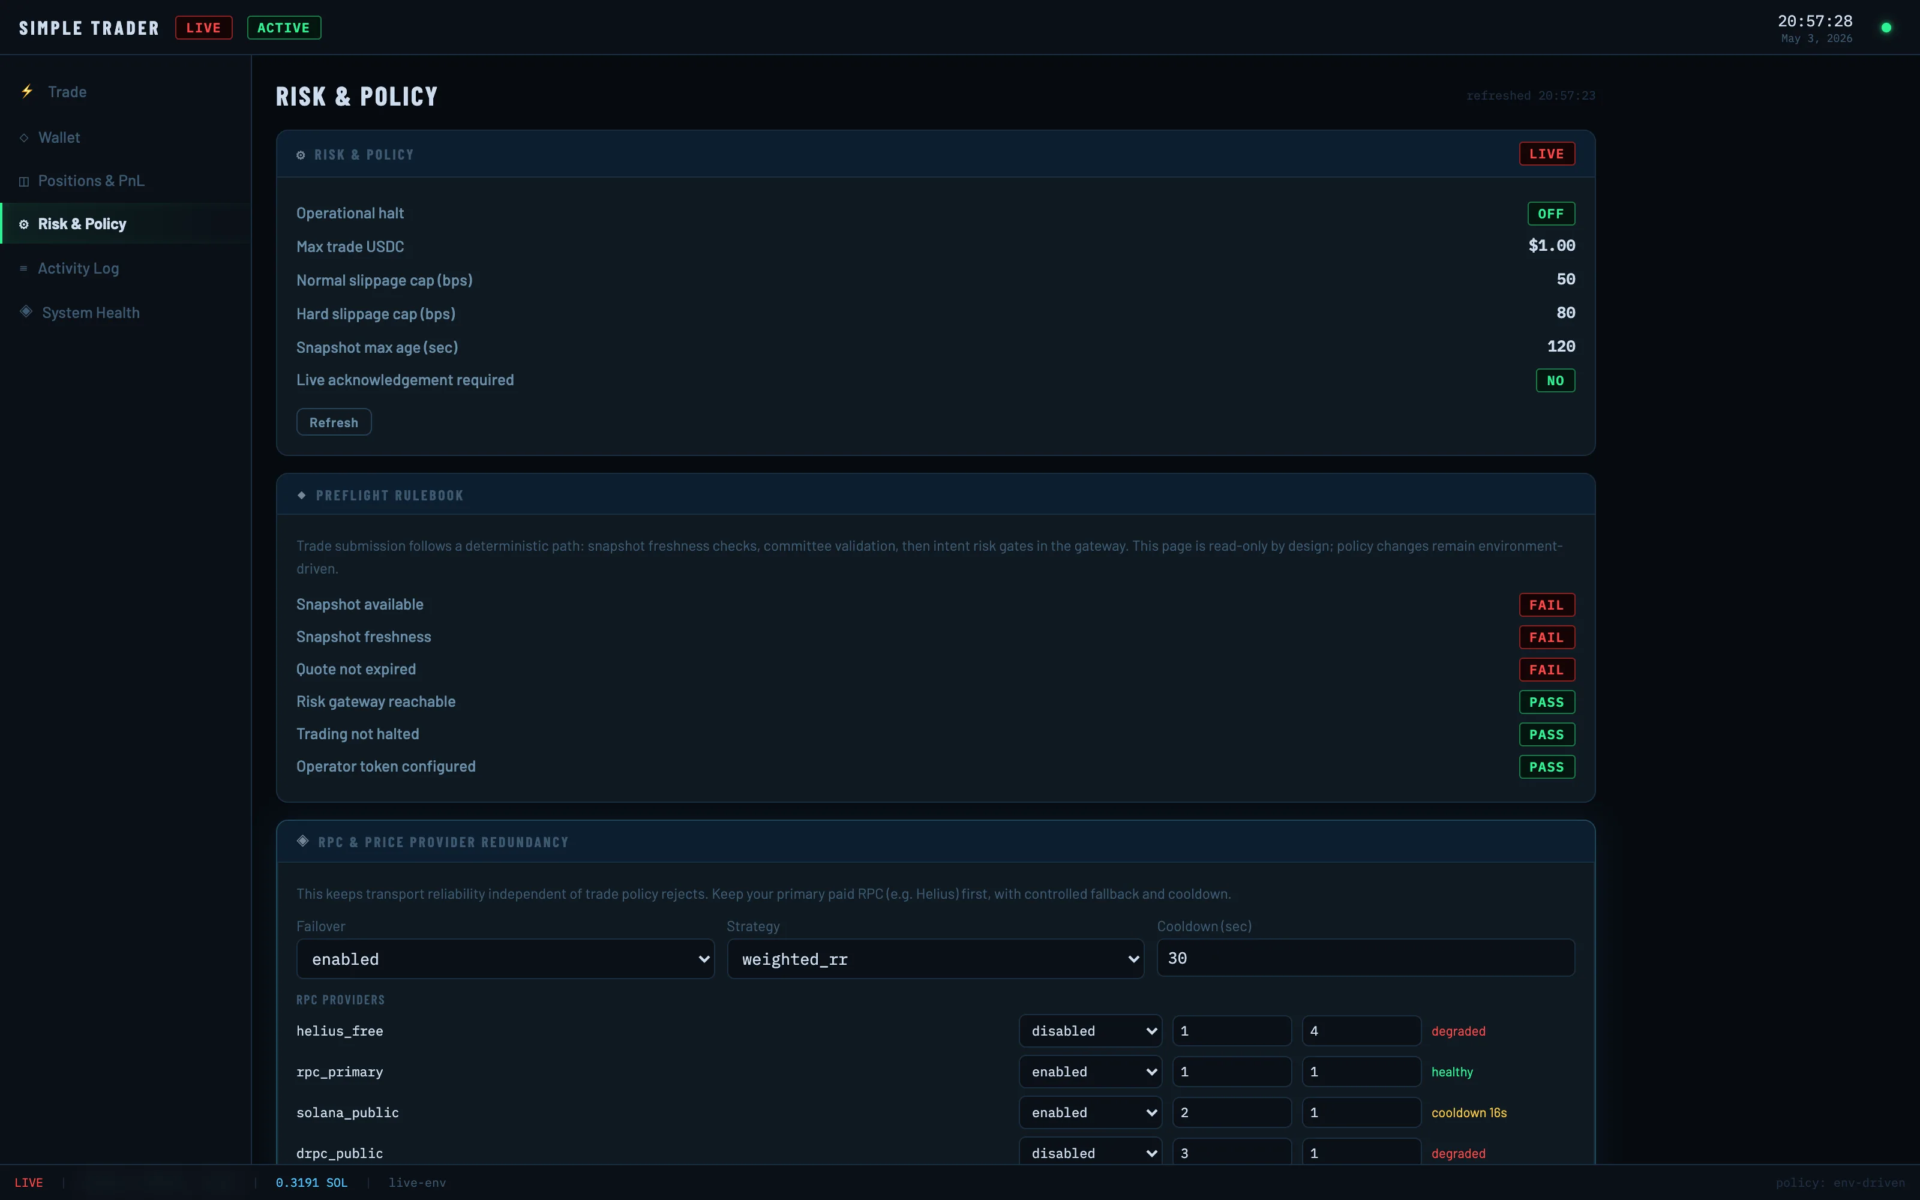Click the Risk gateway reachable PASS badge
Image resolution: width=1920 pixels, height=1200 pixels.
[1547, 703]
